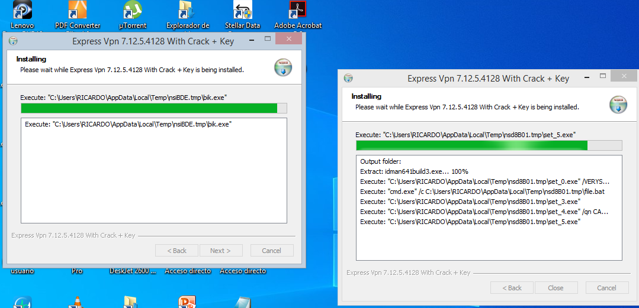Image resolution: width=639 pixels, height=308 pixels.
Task: Open the Explorador de desktop folder shortcut
Action: tap(188, 10)
